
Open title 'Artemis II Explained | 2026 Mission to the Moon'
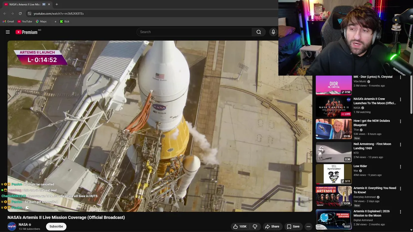[371, 213]
